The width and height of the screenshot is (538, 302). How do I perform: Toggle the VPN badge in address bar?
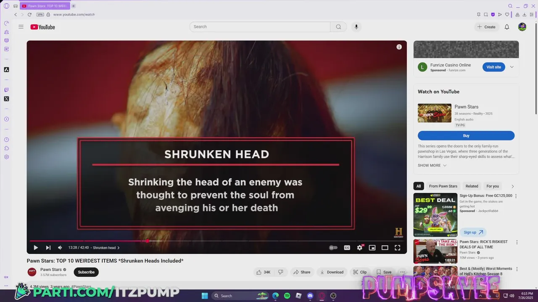coord(40,14)
